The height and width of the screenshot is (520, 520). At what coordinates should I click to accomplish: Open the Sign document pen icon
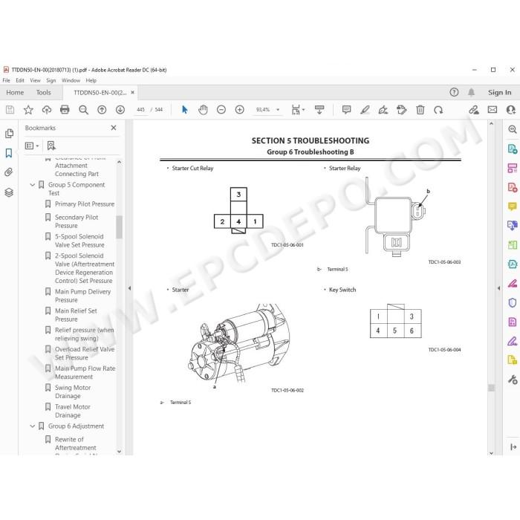pos(383,110)
